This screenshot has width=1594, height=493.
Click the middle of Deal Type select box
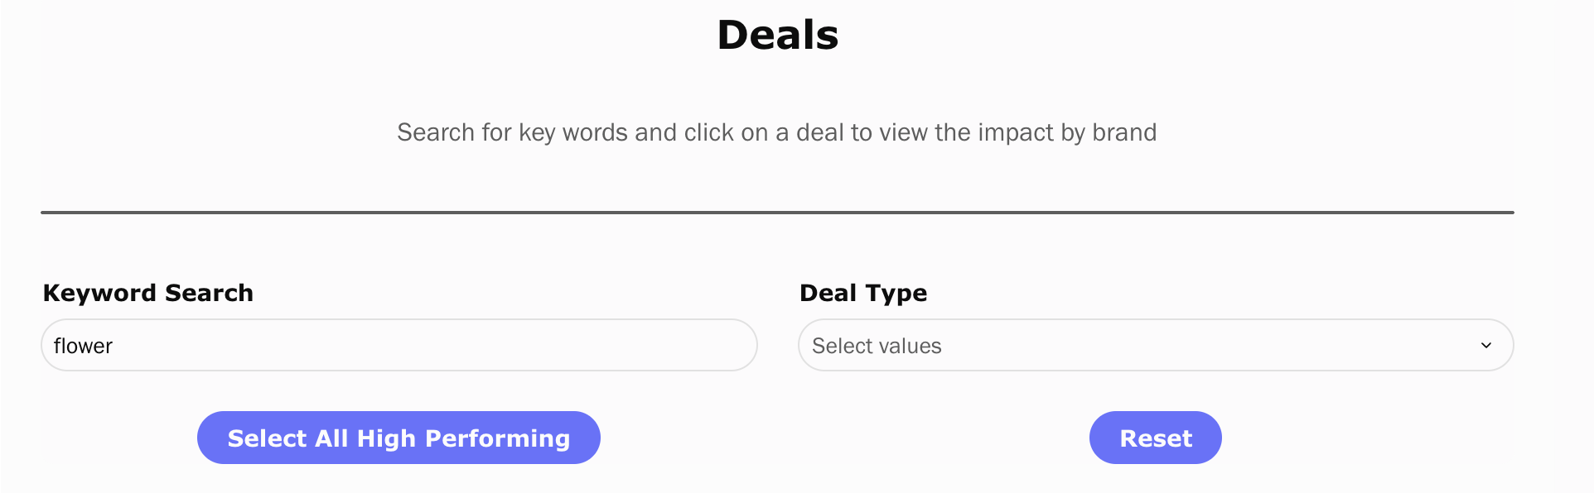point(1155,346)
